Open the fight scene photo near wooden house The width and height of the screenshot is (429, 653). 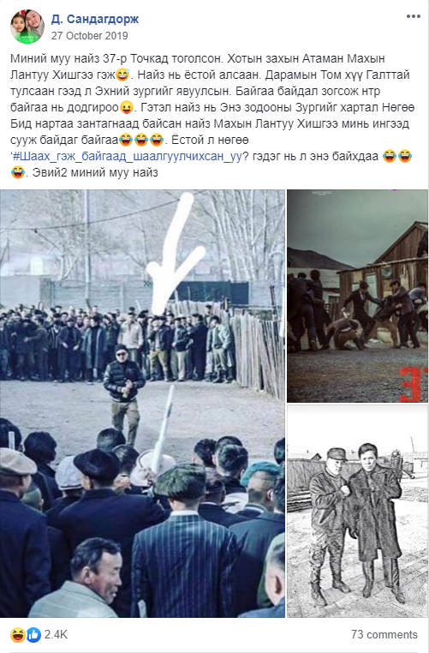357,297
